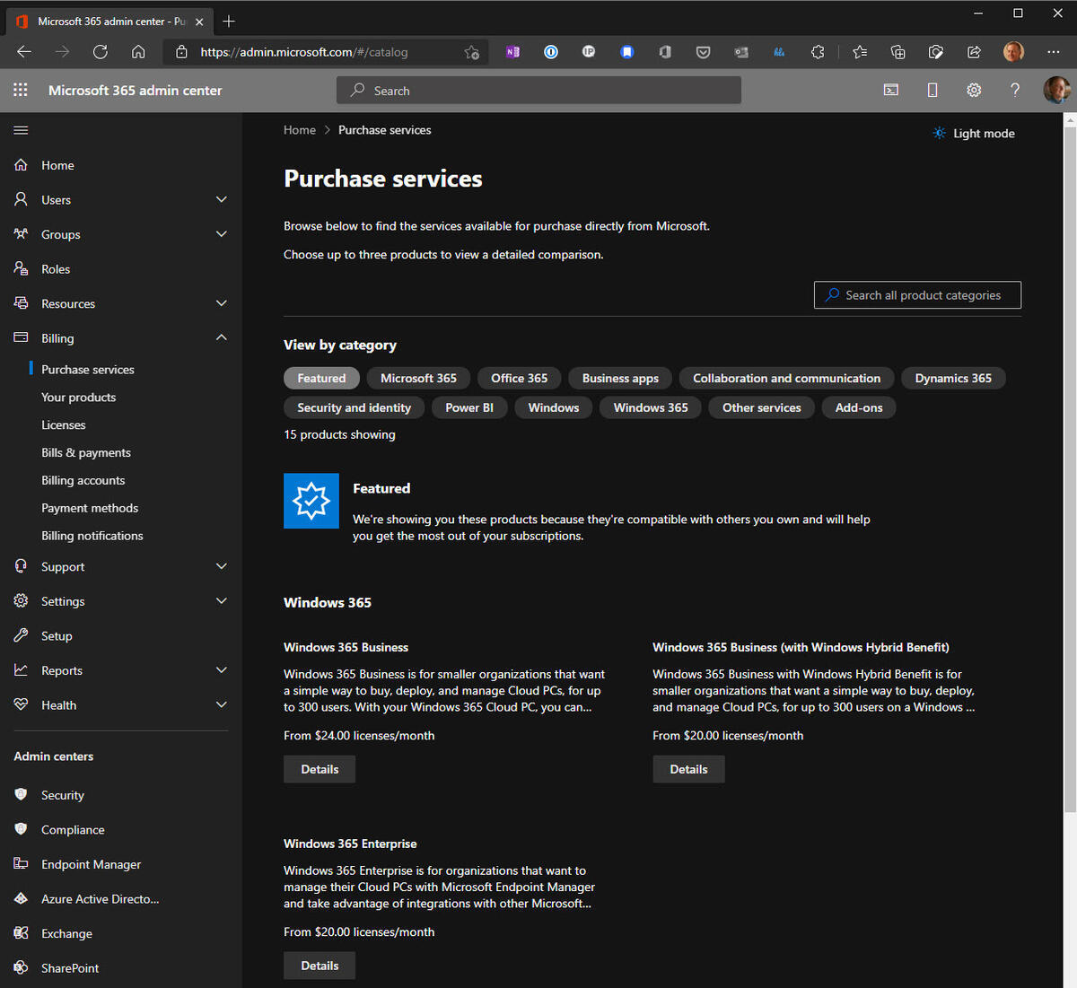Go to Bills & payments page
The image size is (1077, 988).
tap(86, 452)
